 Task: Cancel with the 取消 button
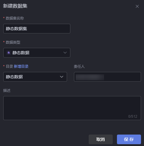(x=101, y=139)
